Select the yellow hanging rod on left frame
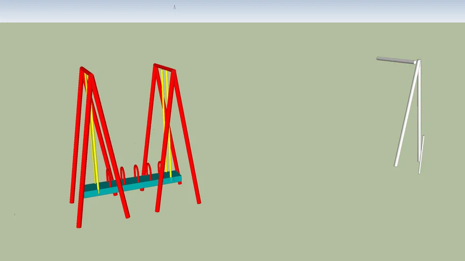This screenshot has width=465, height=261. coord(92,143)
